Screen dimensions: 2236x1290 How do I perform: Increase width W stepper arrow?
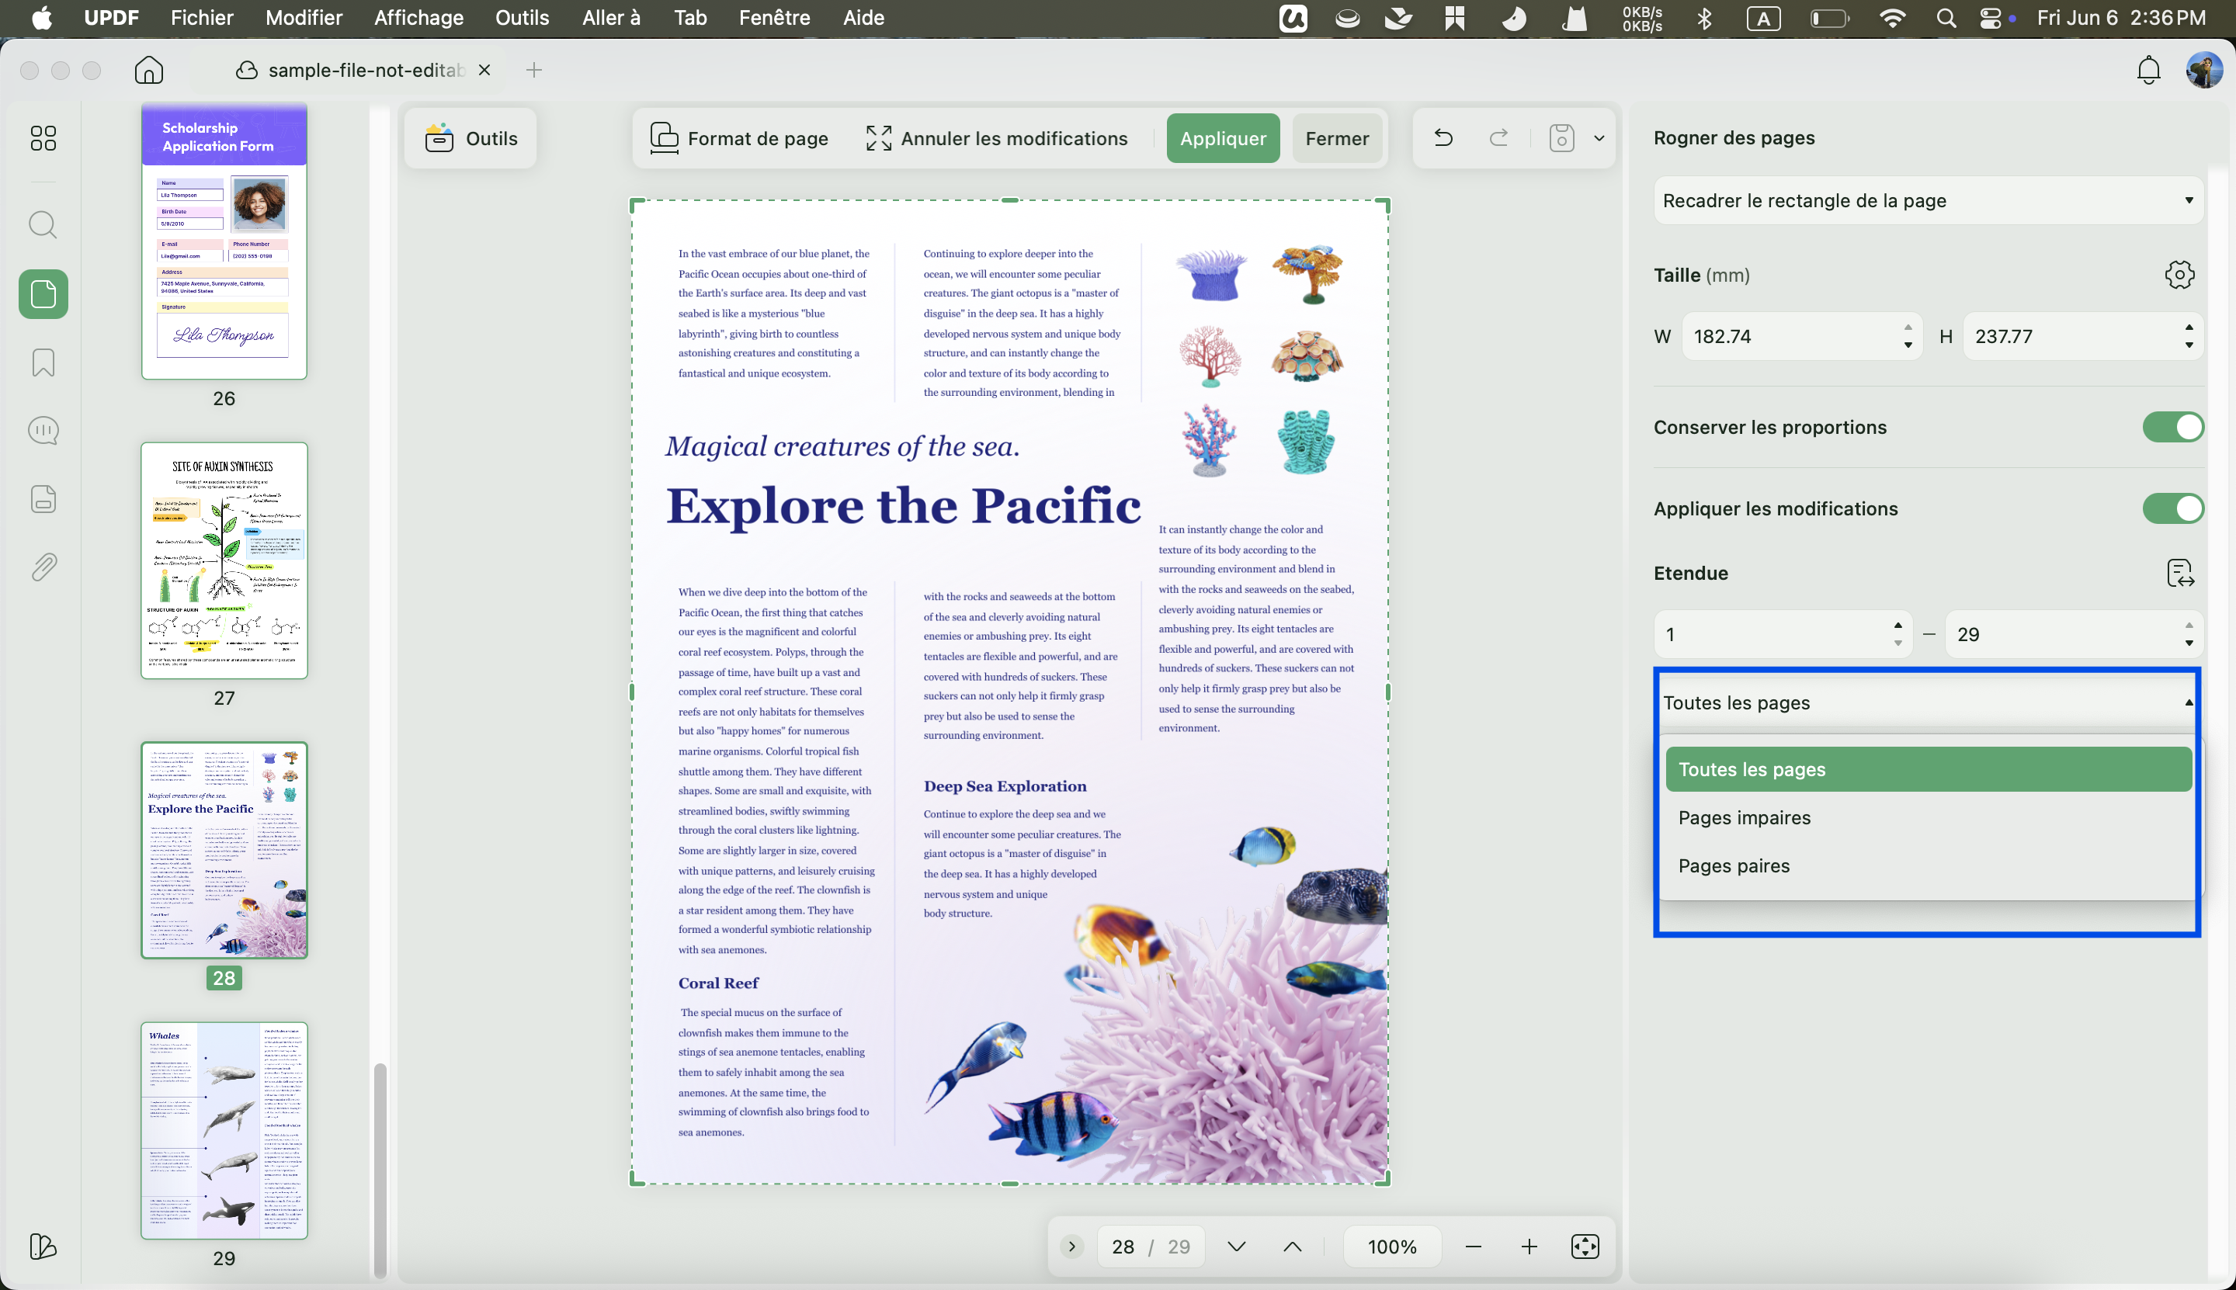coord(1908,328)
